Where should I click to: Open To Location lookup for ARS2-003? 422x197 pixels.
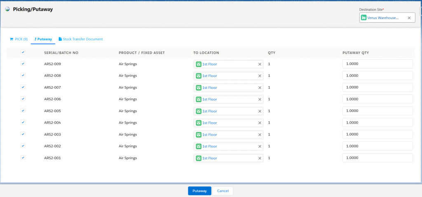tap(229, 135)
